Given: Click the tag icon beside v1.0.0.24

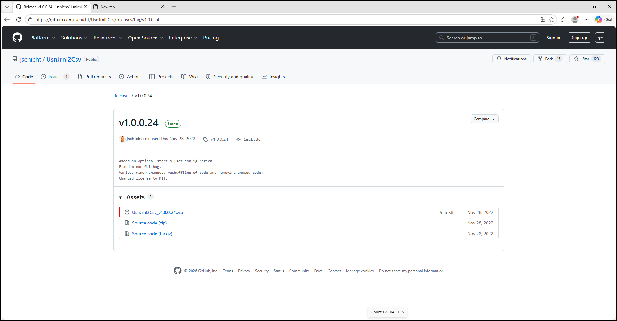Looking at the screenshot, I should pyautogui.click(x=206, y=139).
